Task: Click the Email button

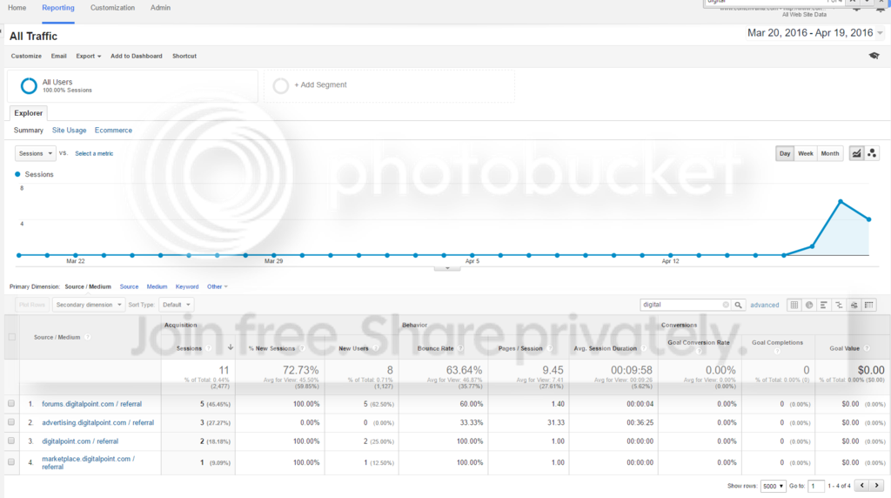Action: 58,57
